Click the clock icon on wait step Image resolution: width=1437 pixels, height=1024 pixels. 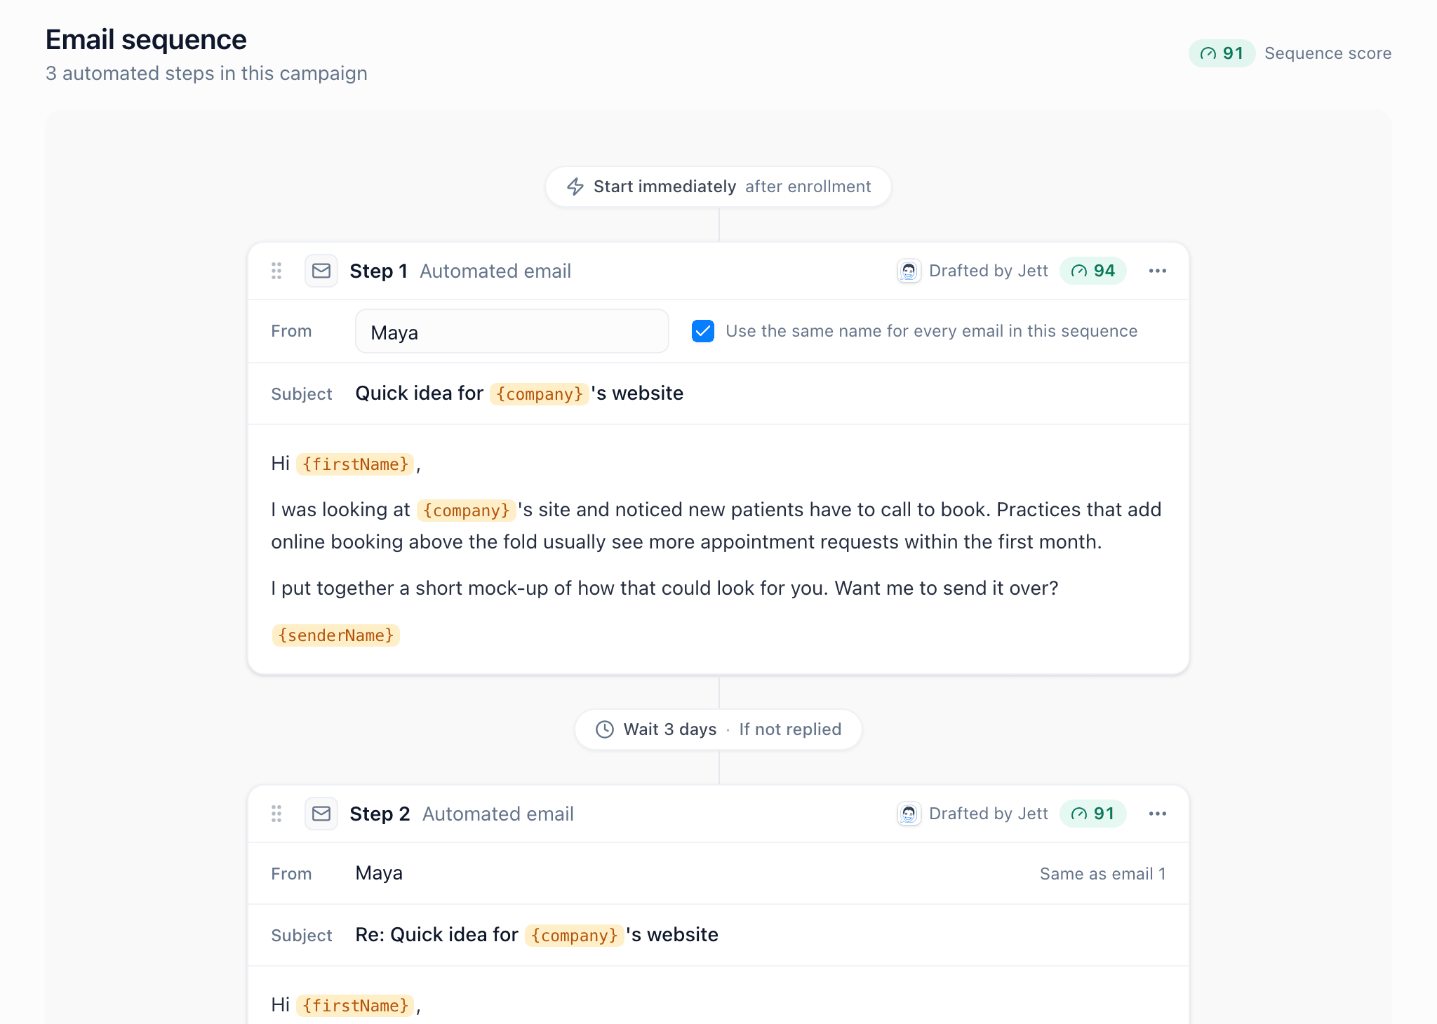point(605,729)
